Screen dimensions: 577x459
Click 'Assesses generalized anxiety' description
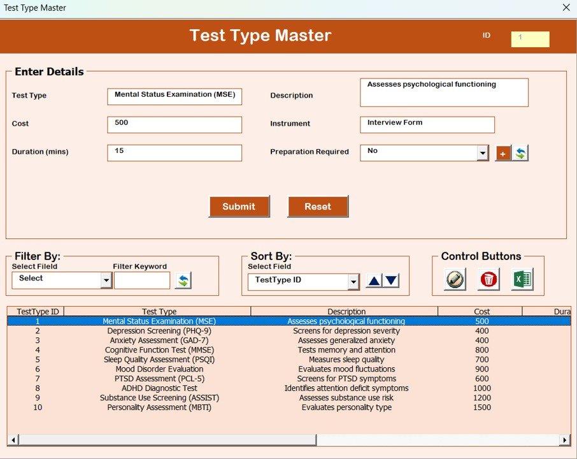click(346, 340)
